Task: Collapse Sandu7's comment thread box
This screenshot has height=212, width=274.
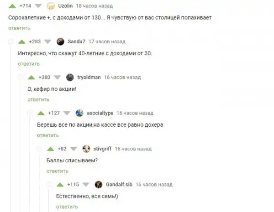Action: pyautogui.click(x=11, y=41)
